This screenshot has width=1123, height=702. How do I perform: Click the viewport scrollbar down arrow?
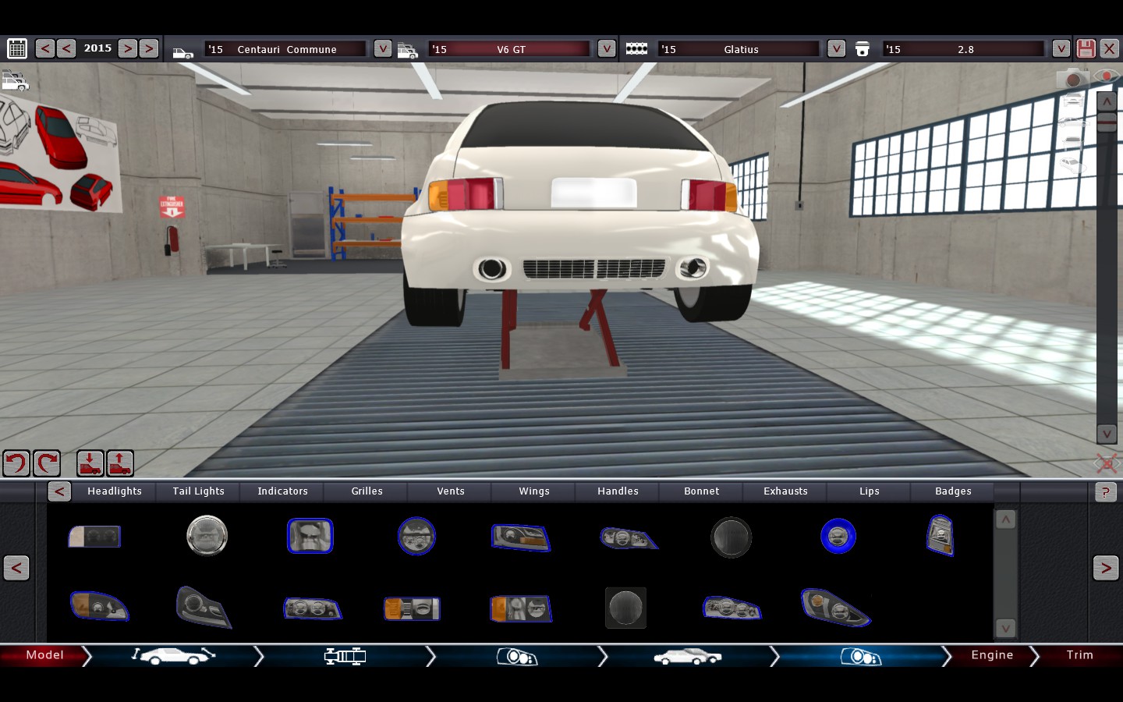point(1107,434)
